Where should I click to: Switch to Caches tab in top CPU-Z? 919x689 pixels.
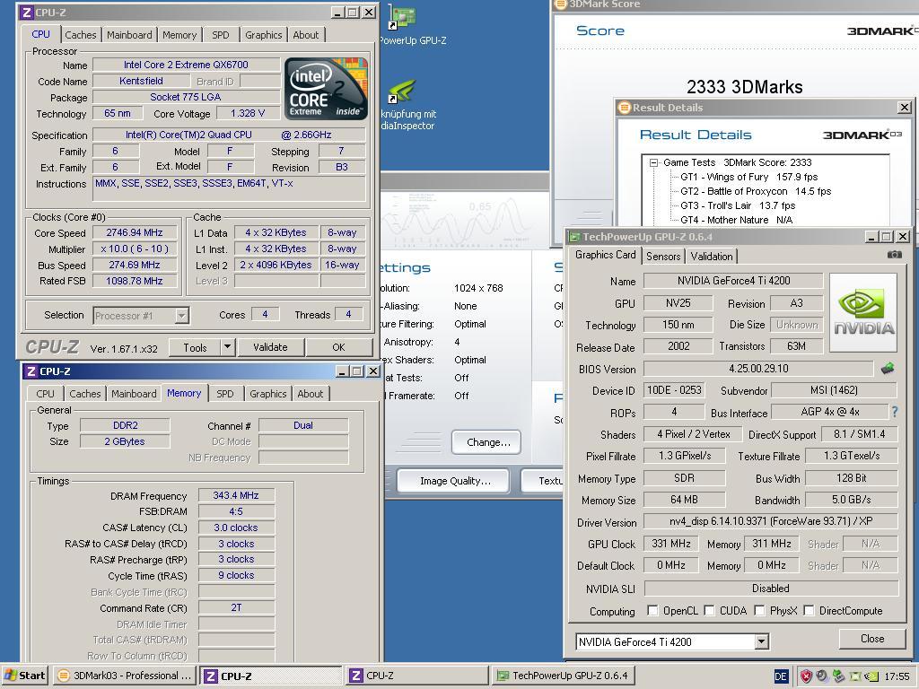point(80,35)
